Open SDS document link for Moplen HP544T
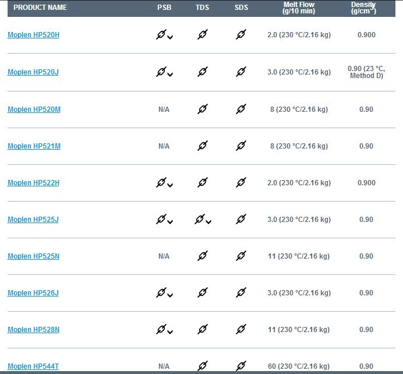The image size is (403, 374). (241, 366)
